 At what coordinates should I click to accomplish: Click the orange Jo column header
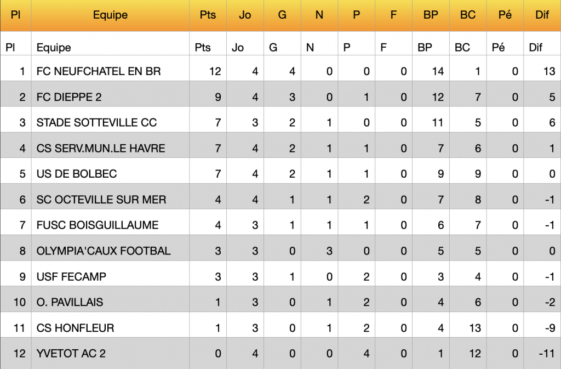(245, 15)
